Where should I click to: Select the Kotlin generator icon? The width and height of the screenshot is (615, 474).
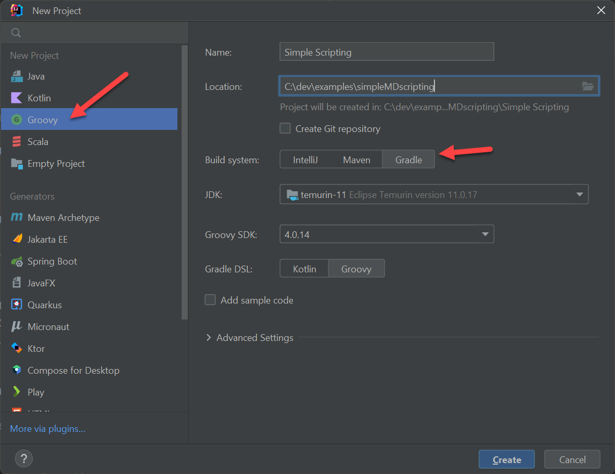click(x=17, y=98)
